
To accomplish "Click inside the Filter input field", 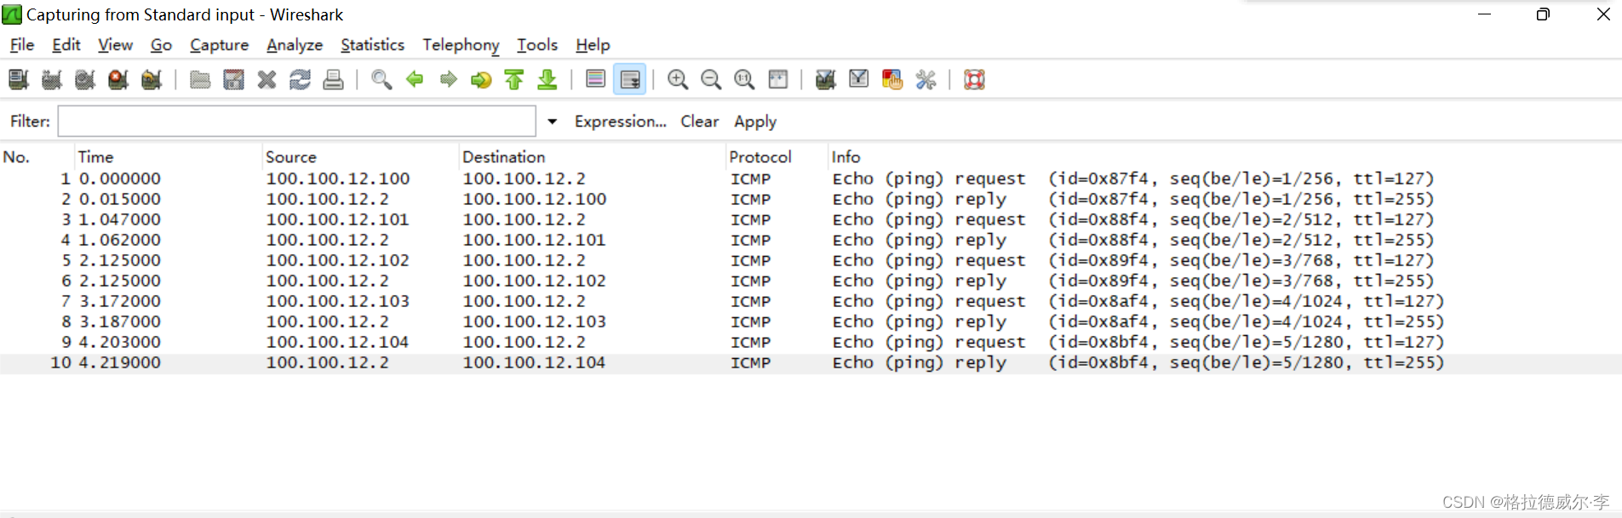I will pyautogui.click(x=296, y=121).
